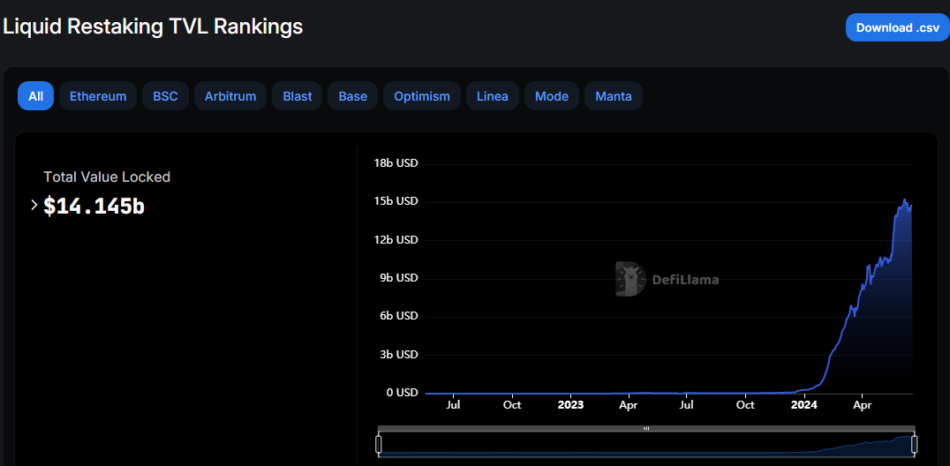The height and width of the screenshot is (466, 950).
Task: Click the $14.145b TVL value
Action: point(94,207)
